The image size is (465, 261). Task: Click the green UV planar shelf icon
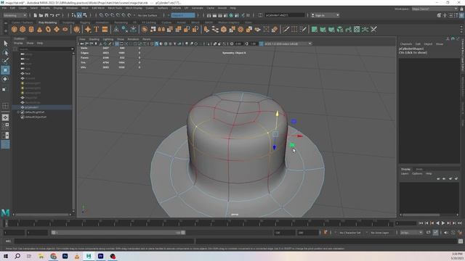[314, 29]
